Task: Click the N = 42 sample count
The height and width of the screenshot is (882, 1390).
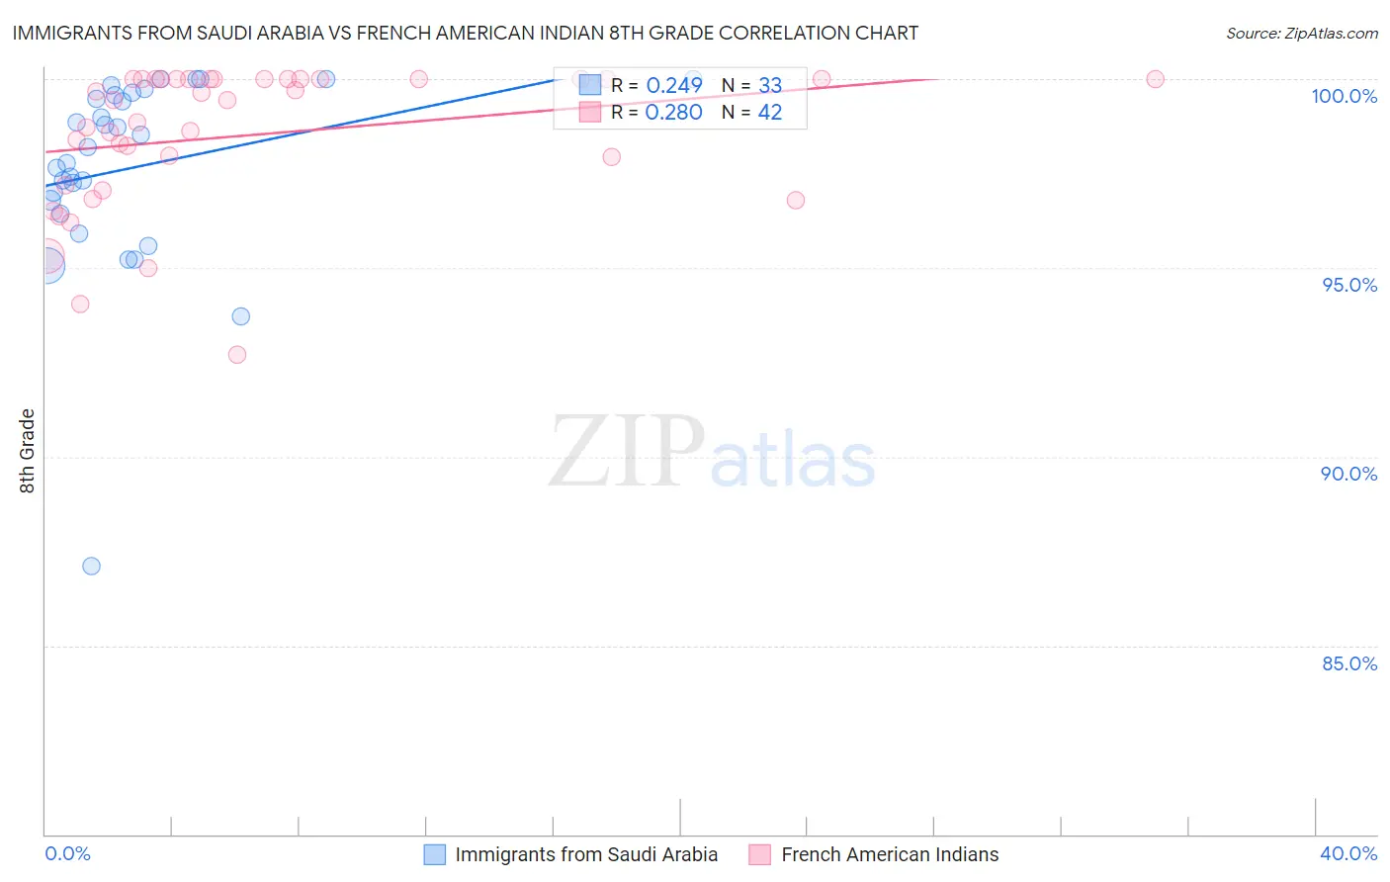Action: (x=752, y=112)
